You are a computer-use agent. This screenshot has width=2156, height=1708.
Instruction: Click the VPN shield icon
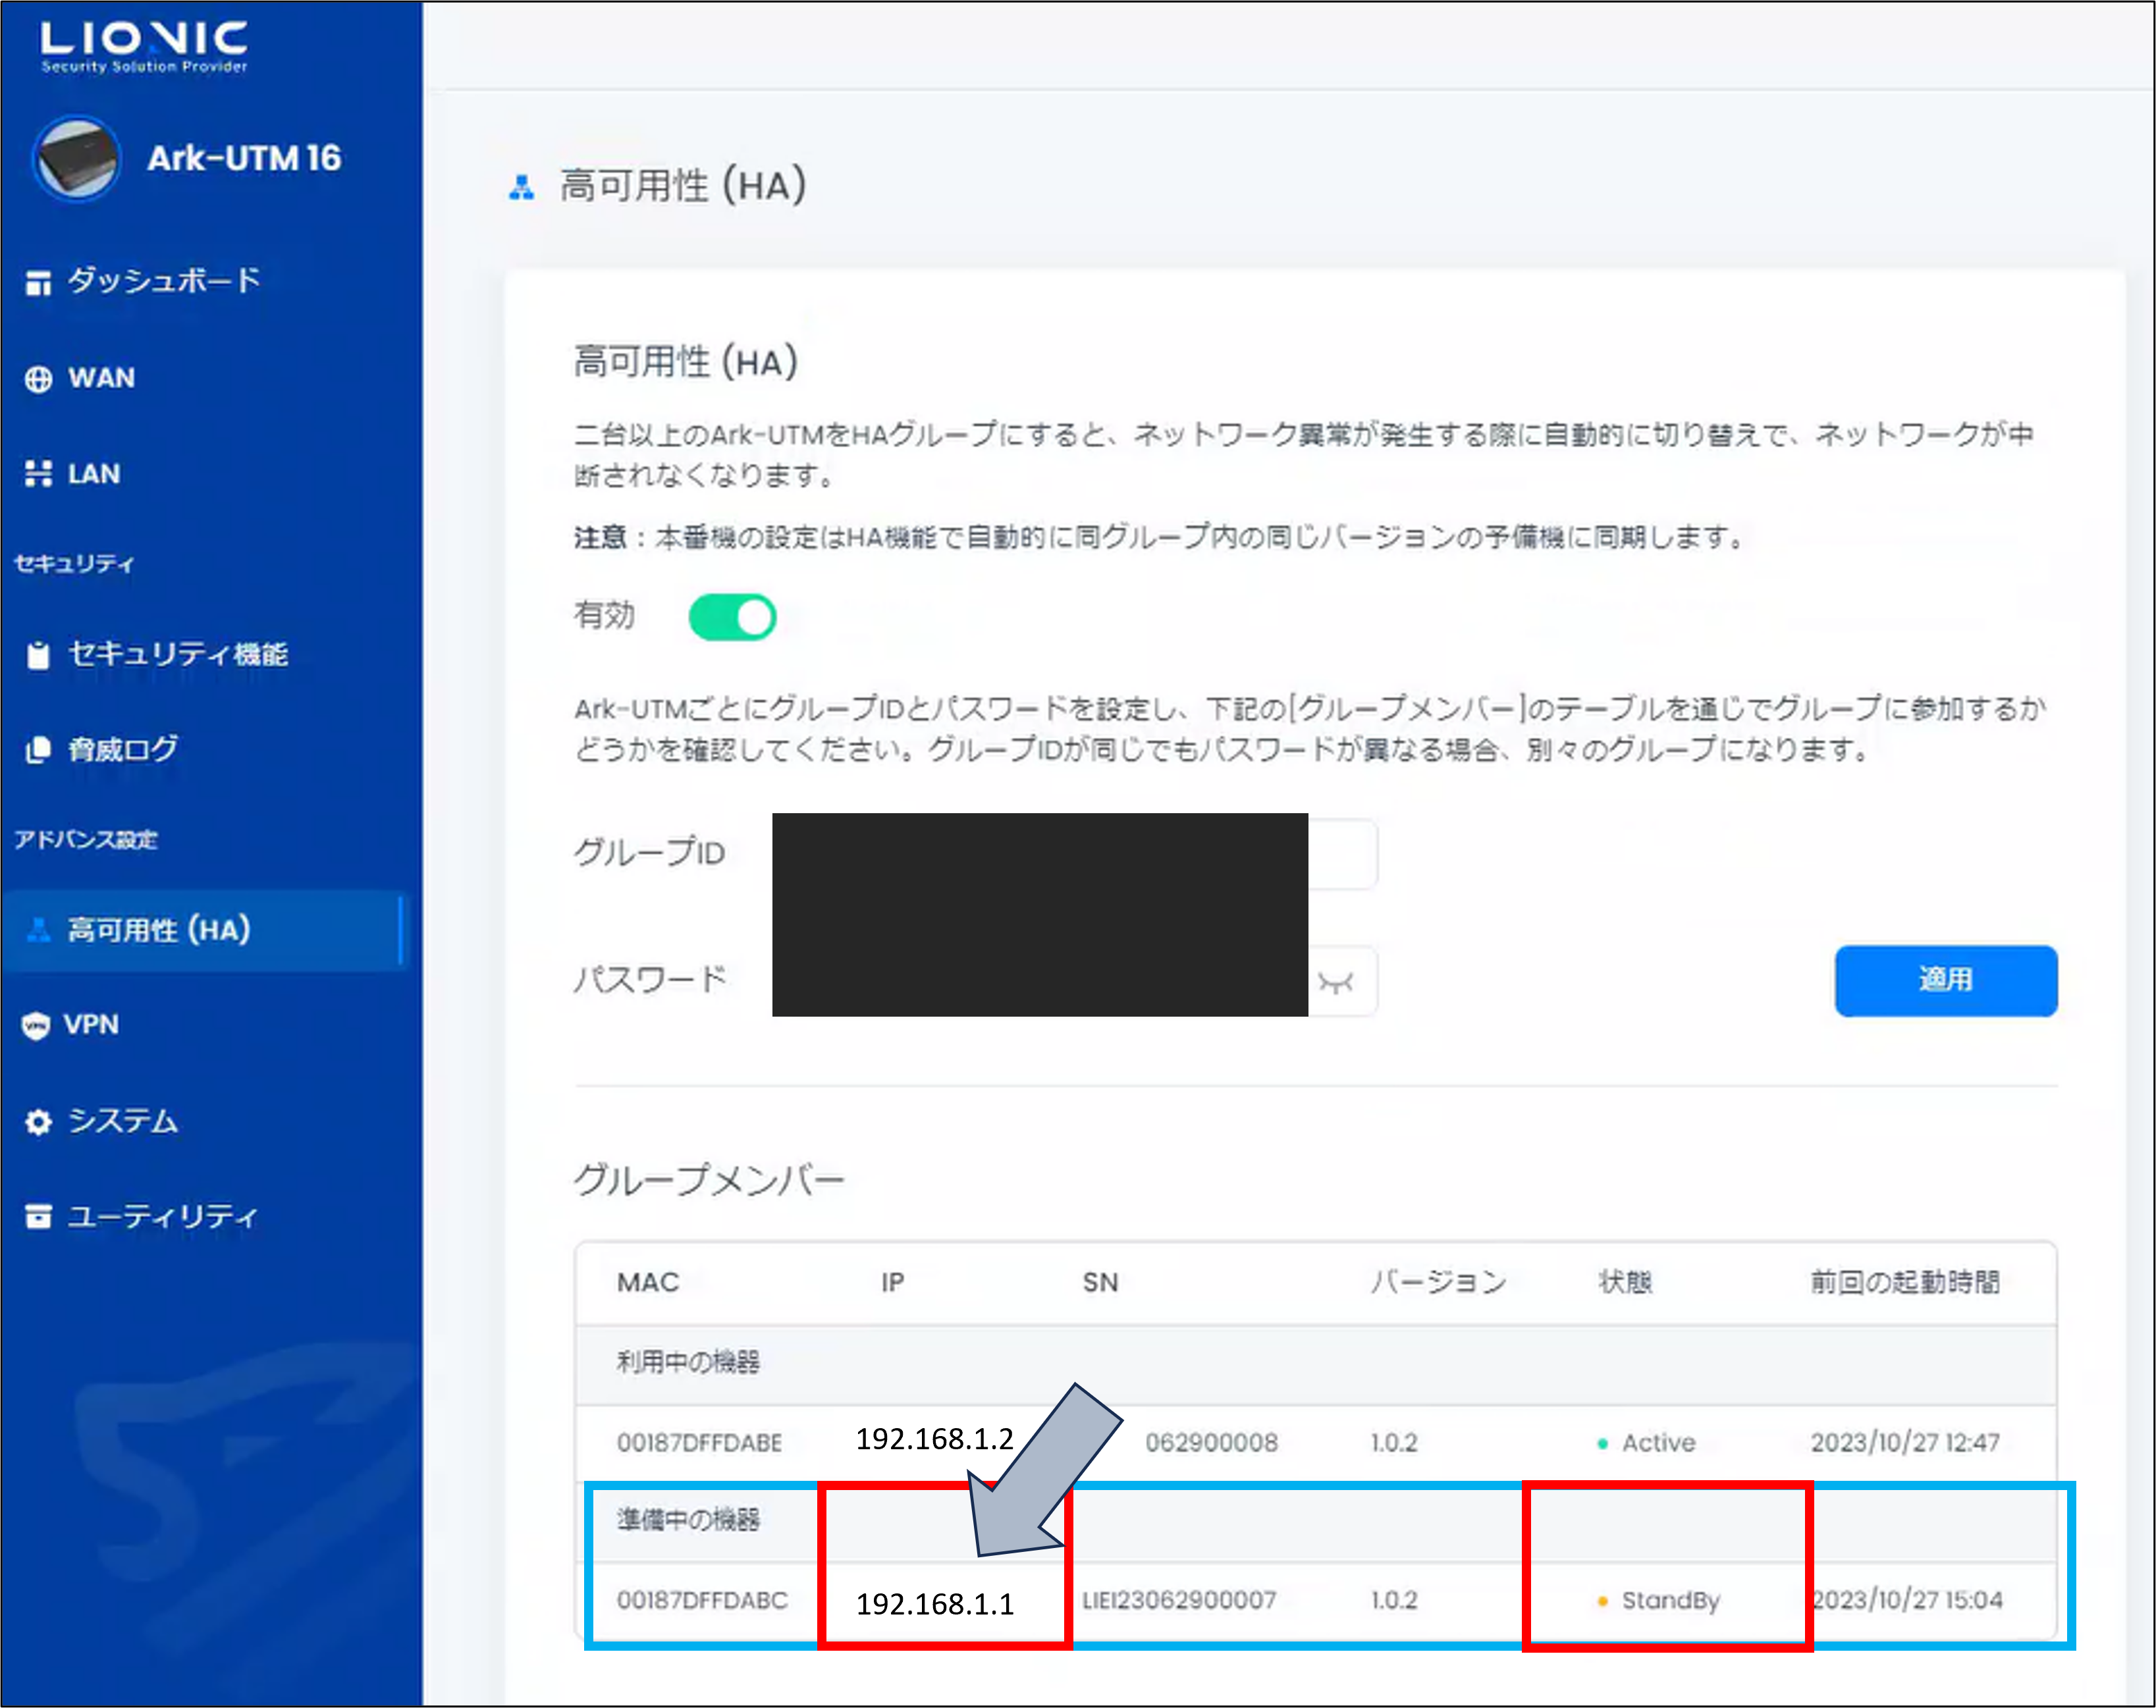pos(36,1026)
